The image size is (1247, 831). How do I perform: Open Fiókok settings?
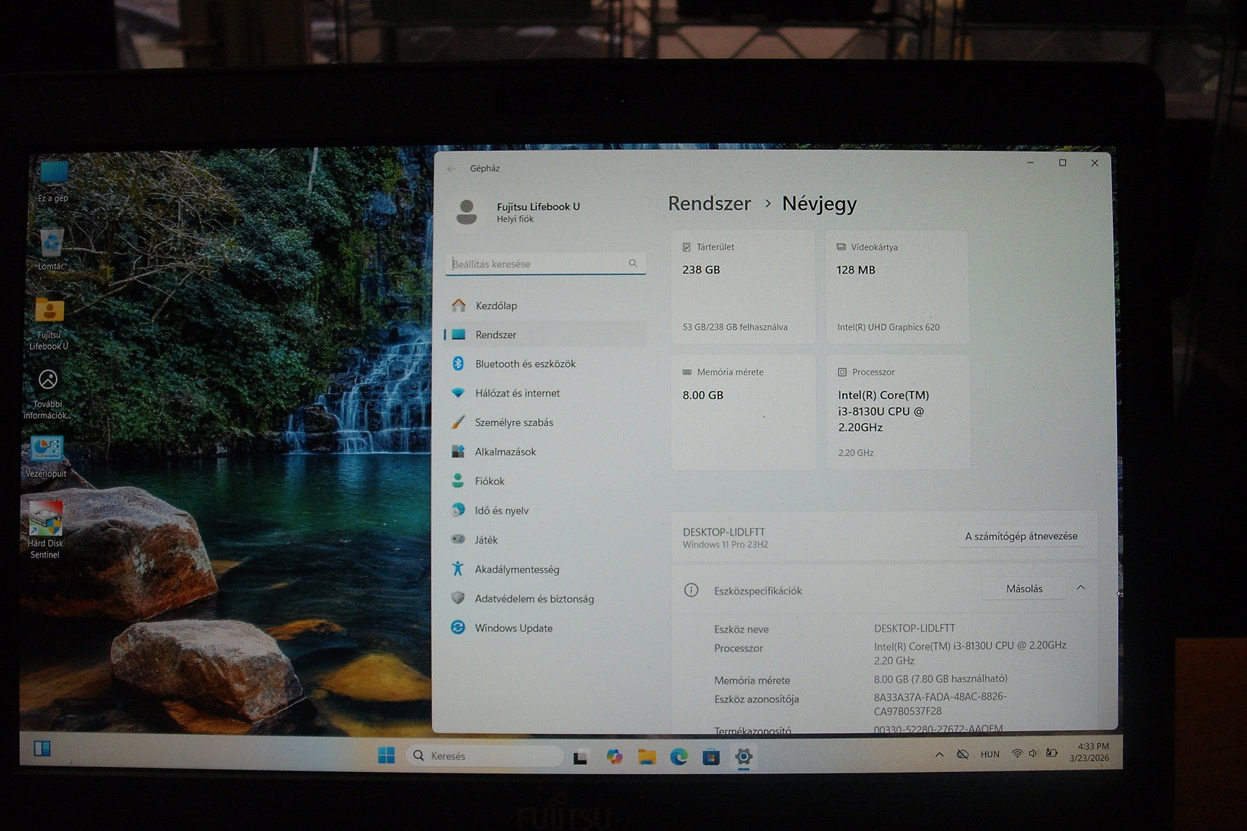[546, 481]
